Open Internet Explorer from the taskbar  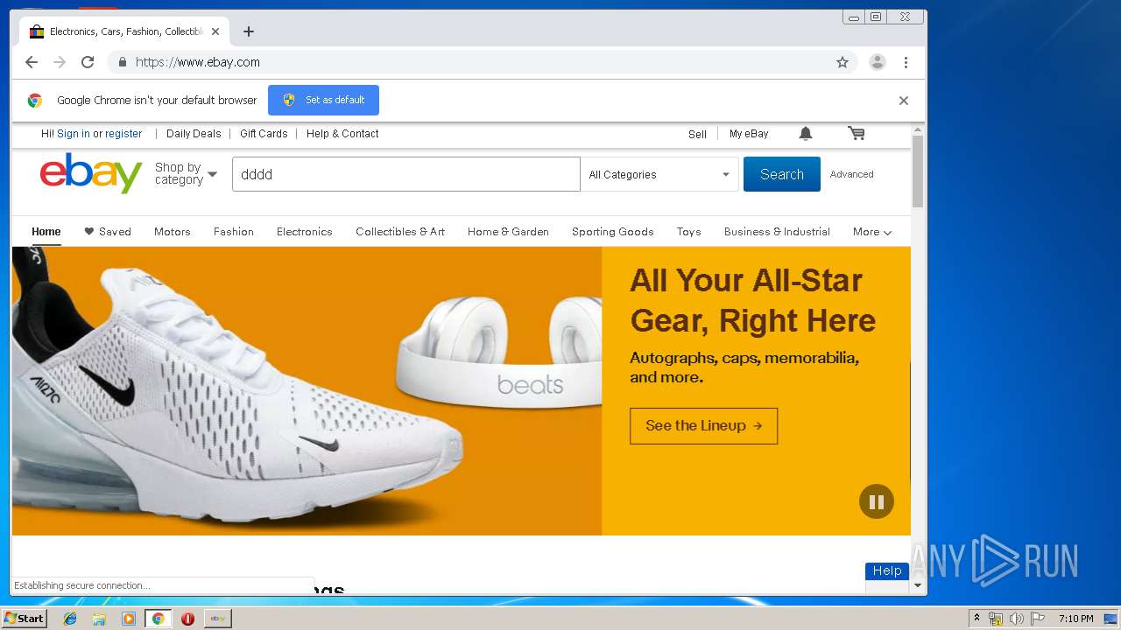[70, 619]
